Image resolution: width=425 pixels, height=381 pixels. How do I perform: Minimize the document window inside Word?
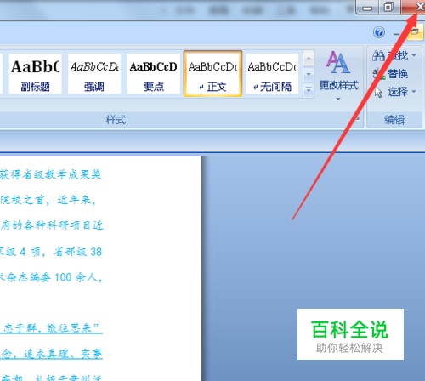(x=397, y=34)
